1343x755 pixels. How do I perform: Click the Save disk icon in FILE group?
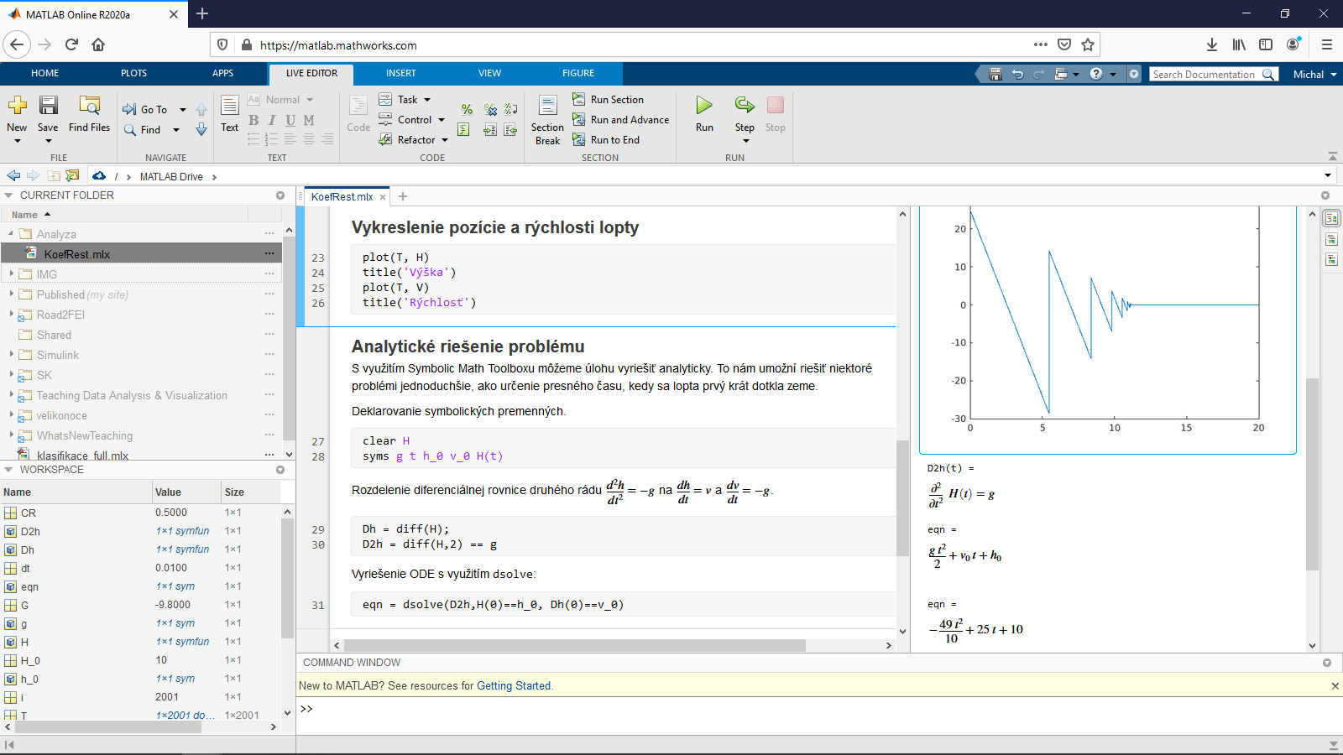(48, 106)
